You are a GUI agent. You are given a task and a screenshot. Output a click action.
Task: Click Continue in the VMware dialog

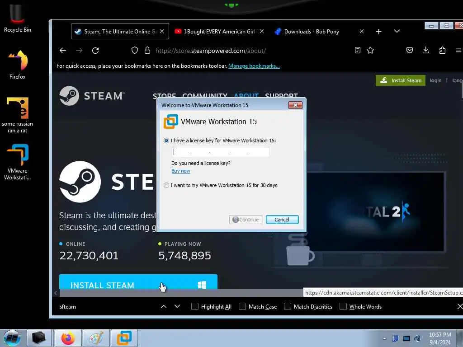coord(246,220)
